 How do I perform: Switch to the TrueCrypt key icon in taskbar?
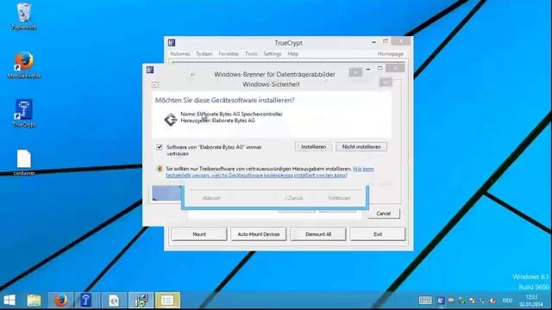pos(86,301)
